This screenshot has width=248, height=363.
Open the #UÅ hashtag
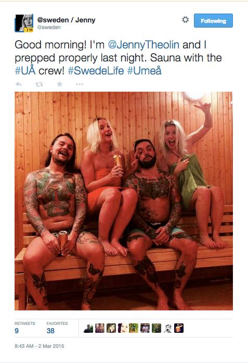coord(25,71)
